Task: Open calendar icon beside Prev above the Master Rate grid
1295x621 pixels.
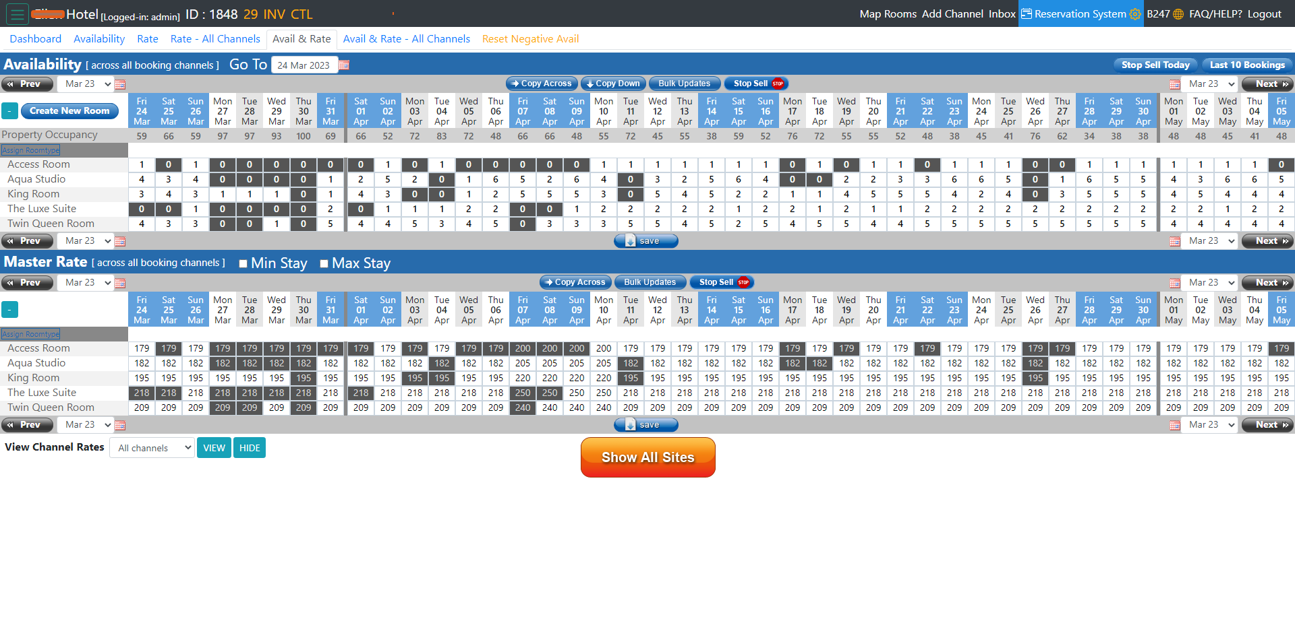Action: pos(120,283)
